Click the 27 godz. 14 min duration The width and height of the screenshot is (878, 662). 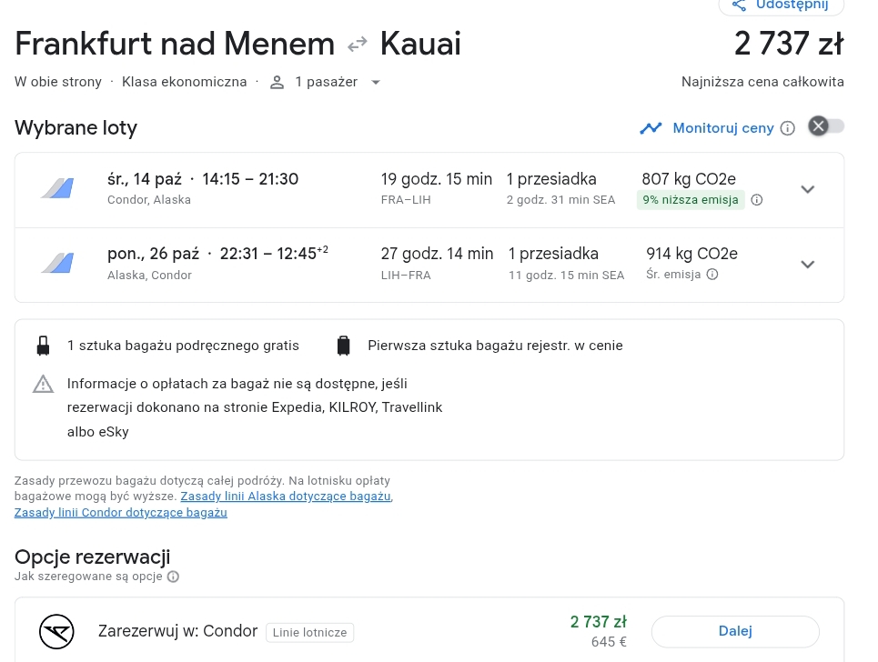[438, 254]
